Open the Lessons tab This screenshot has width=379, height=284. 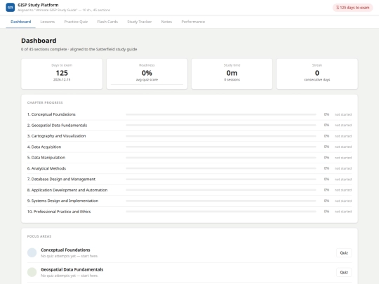pos(48,22)
